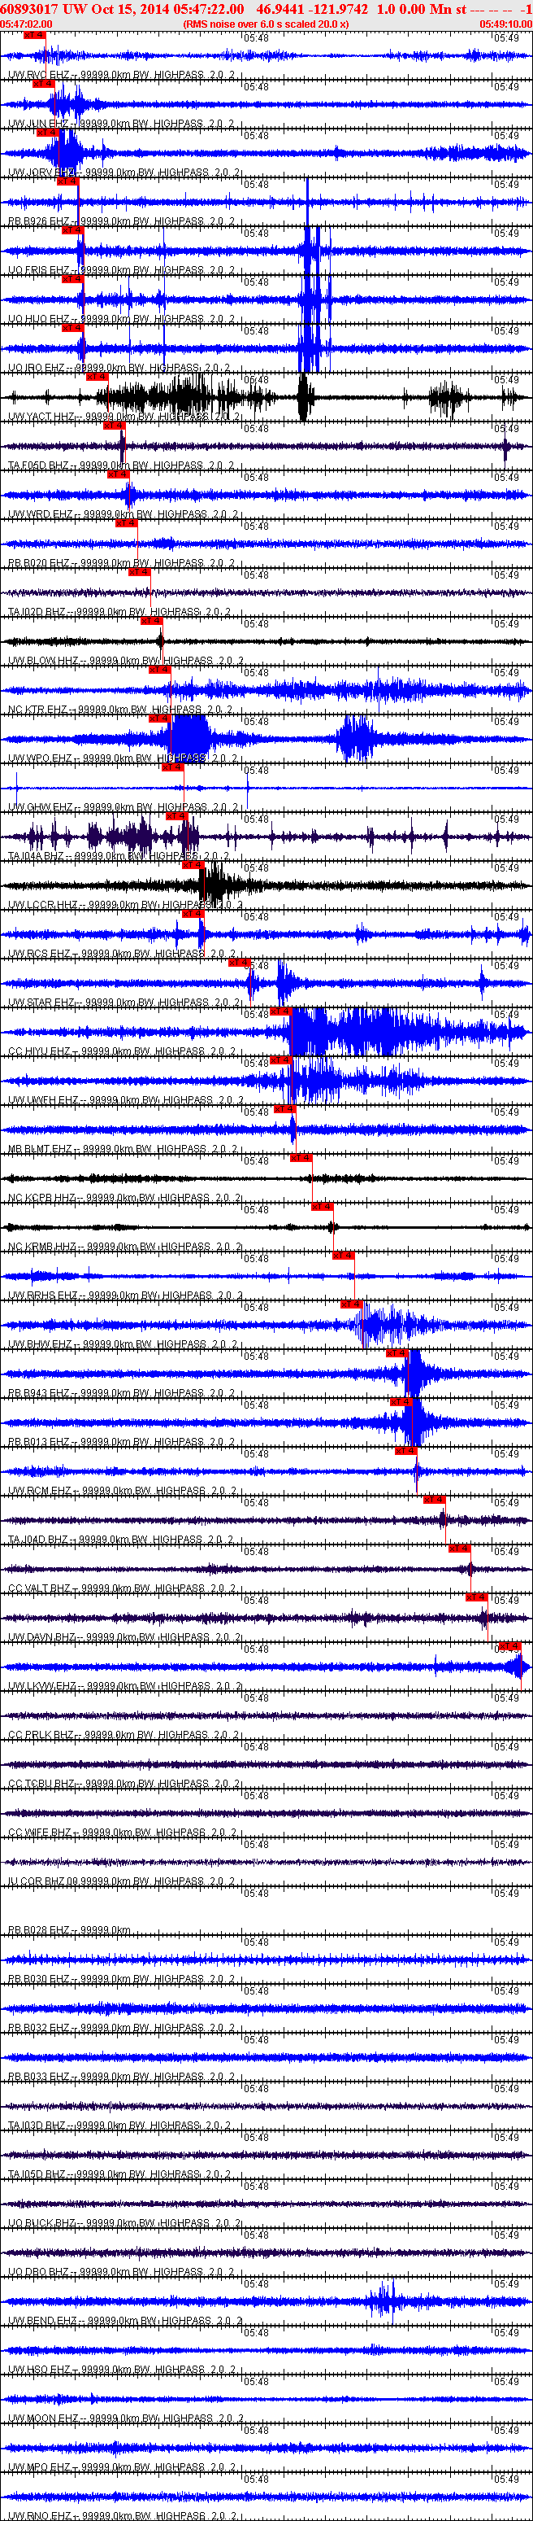Click the start time label 05:47:02.00
Screen dimensions: 533x2521
[x=26, y=24]
